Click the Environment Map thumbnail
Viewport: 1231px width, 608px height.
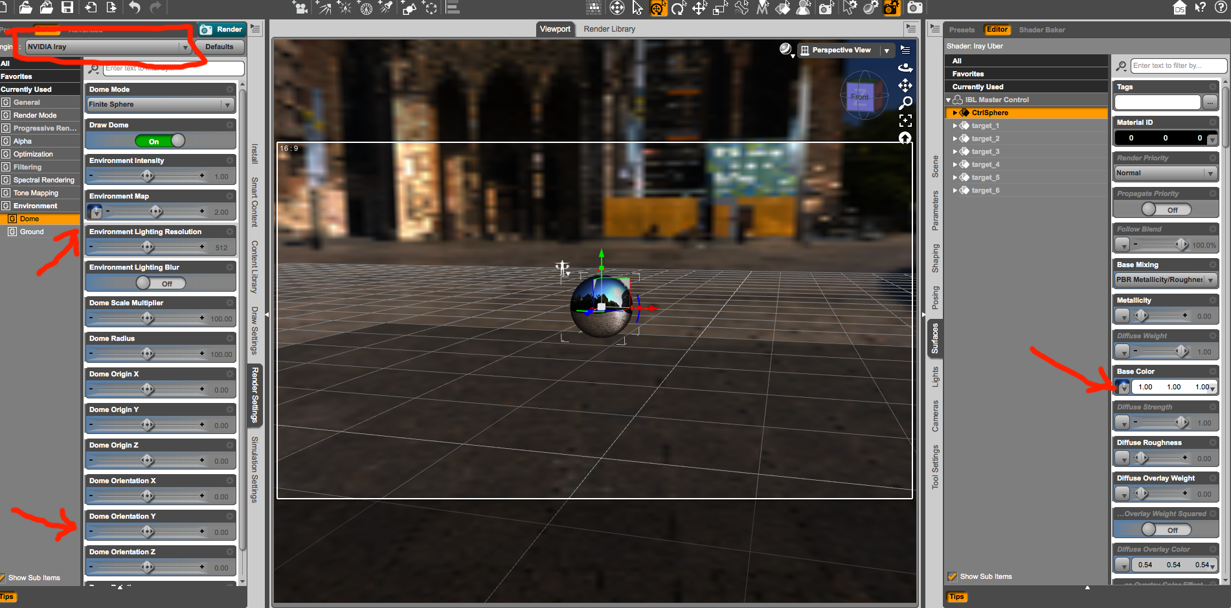click(95, 212)
